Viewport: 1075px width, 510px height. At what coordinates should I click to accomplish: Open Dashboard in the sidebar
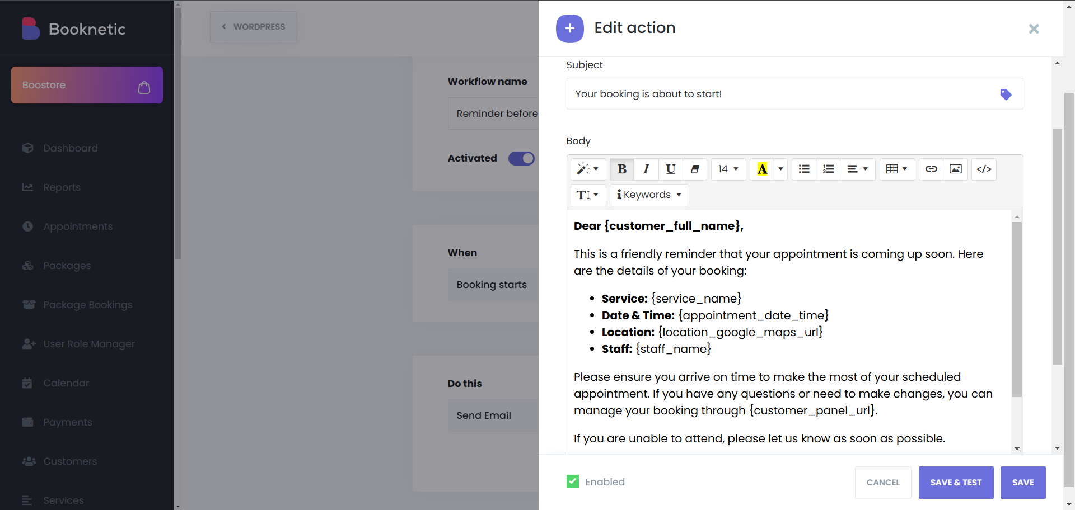pyautogui.click(x=70, y=148)
